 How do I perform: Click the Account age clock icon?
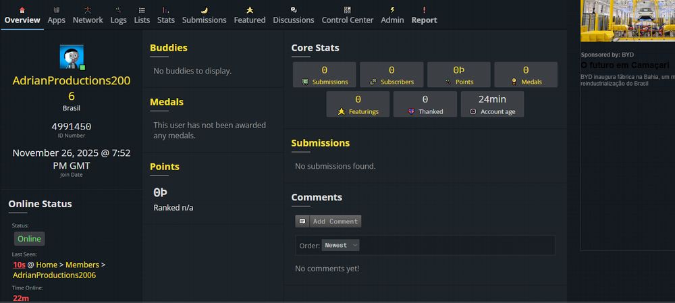click(473, 111)
